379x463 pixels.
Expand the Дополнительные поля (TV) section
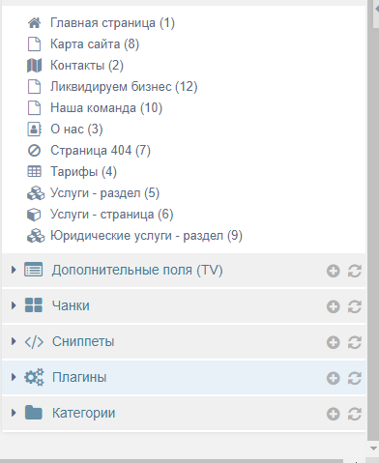pyautogui.click(x=14, y=270)
